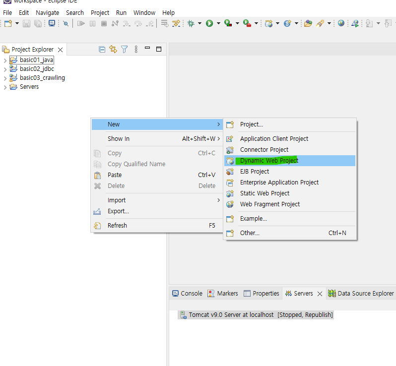Image resolution: width=396 pixels, height=366 pixels.
Task: Expand the basic01_java project
Action: pos(5,61)
